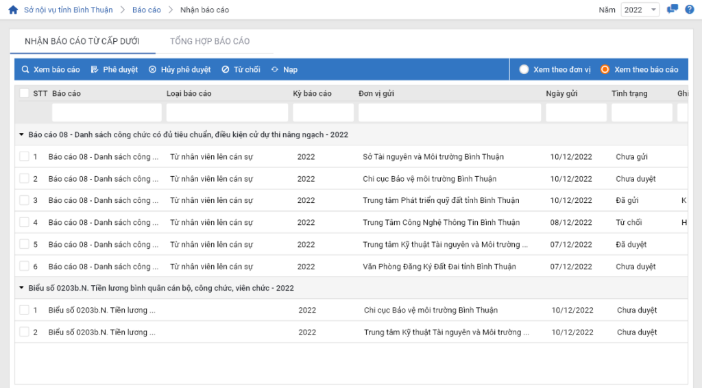Click the Đơn vị gửi filter field
The height and width of the screenshot is (388, 702).
[x=449, y=112]
